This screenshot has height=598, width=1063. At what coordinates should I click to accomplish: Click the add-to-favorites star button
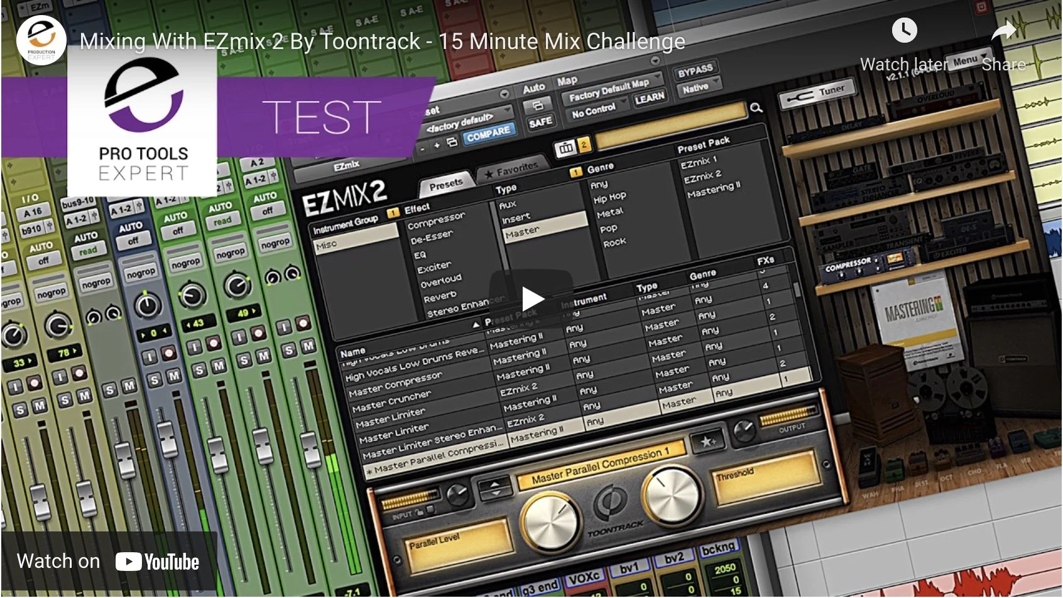(x=709, y=442)
